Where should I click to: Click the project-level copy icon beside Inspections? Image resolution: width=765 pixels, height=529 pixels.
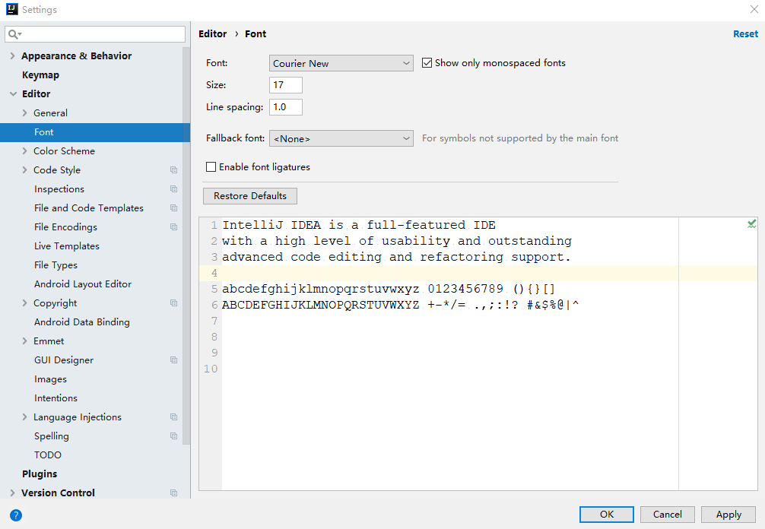point(173,189)
